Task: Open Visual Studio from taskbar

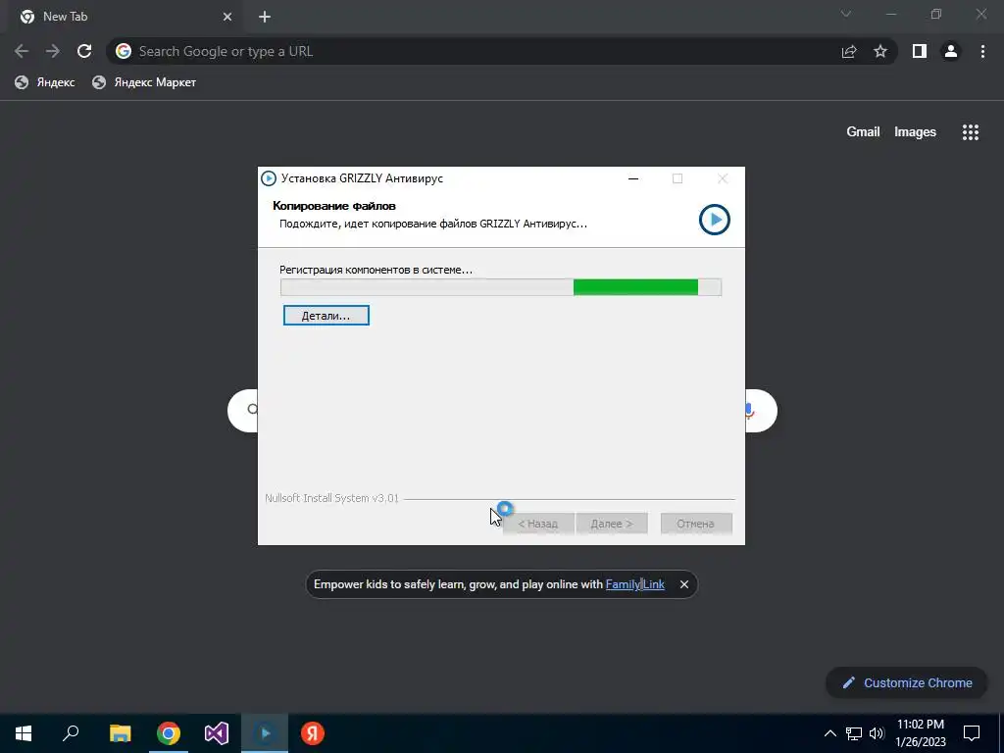Action: pos(217,733)
